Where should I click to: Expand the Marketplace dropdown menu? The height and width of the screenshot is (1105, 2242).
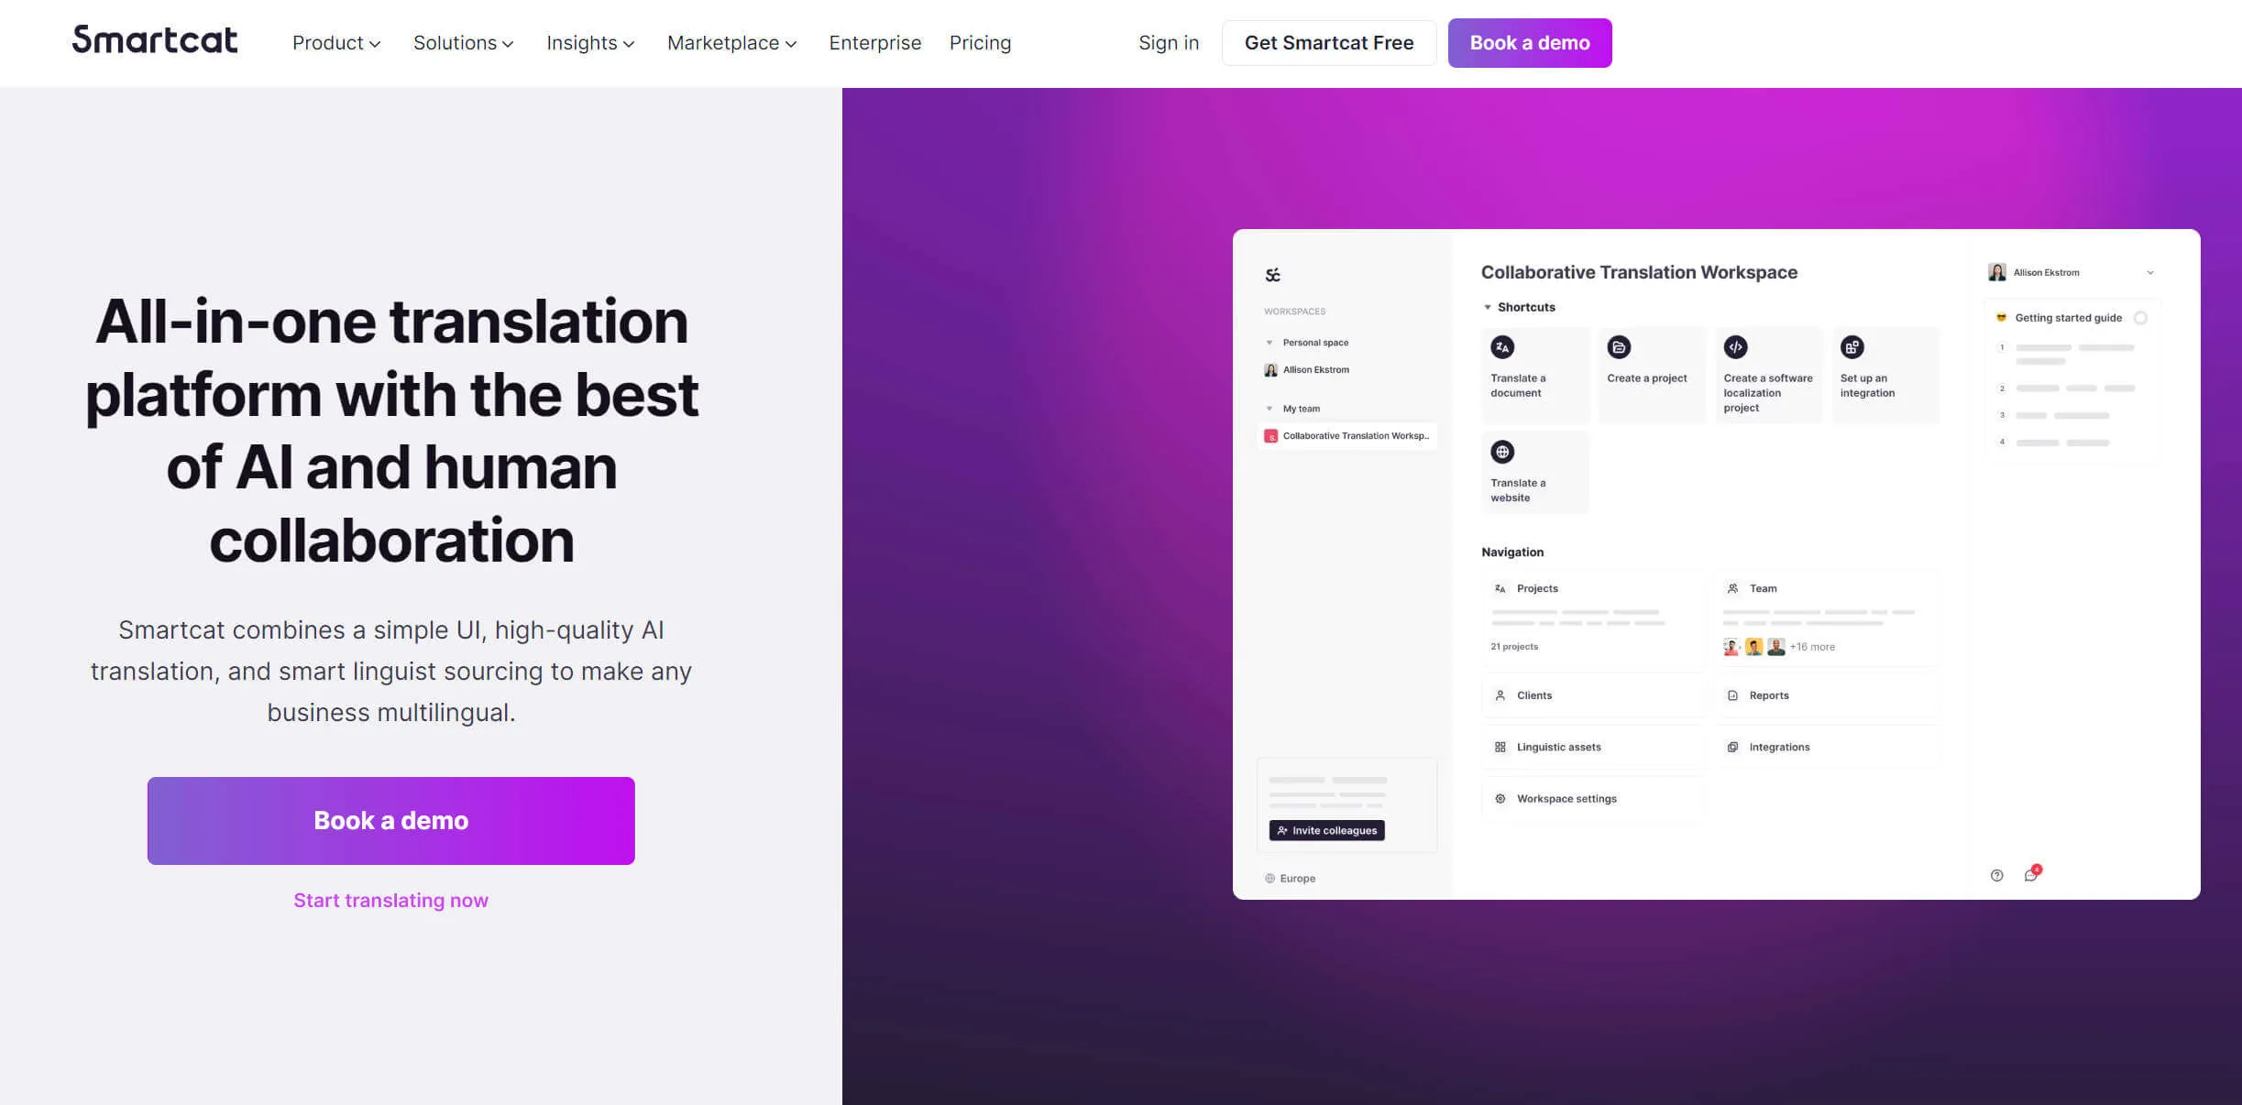click(x=732, y=43)
